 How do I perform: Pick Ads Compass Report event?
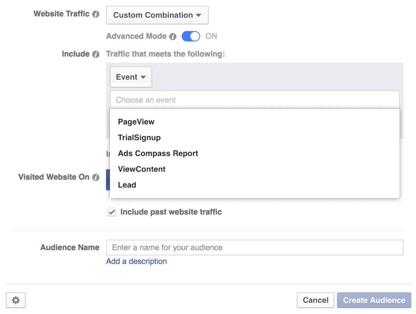[158, 154]
